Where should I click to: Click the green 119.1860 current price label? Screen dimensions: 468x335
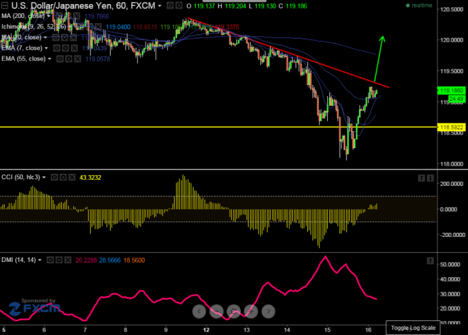tap(451, 90)
